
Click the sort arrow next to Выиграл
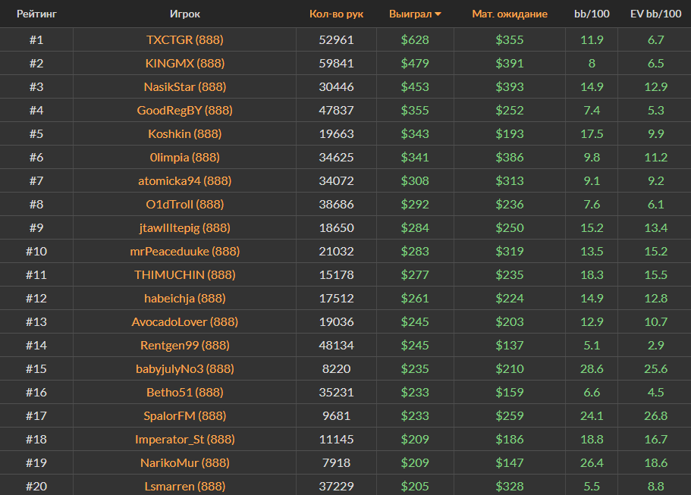pos(438,14)
